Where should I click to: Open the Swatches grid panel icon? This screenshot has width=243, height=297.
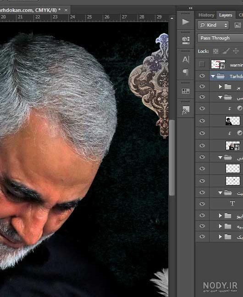pyautogui.click(x=186, y=91)
